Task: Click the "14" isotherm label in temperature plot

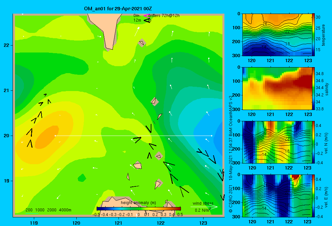Action: 264,47
